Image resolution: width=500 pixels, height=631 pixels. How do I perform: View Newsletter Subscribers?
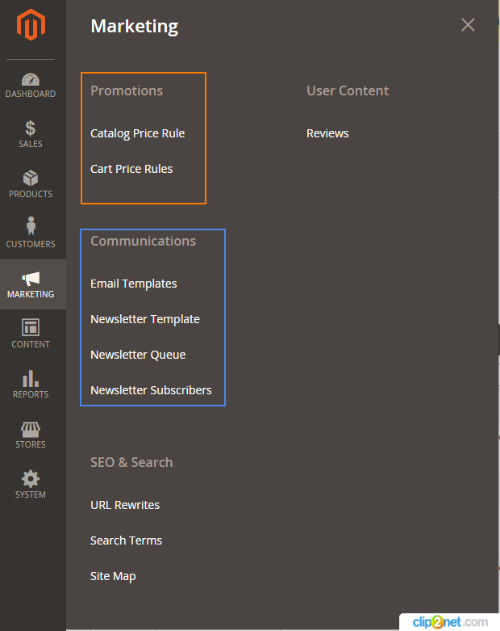tap(151, 390)
